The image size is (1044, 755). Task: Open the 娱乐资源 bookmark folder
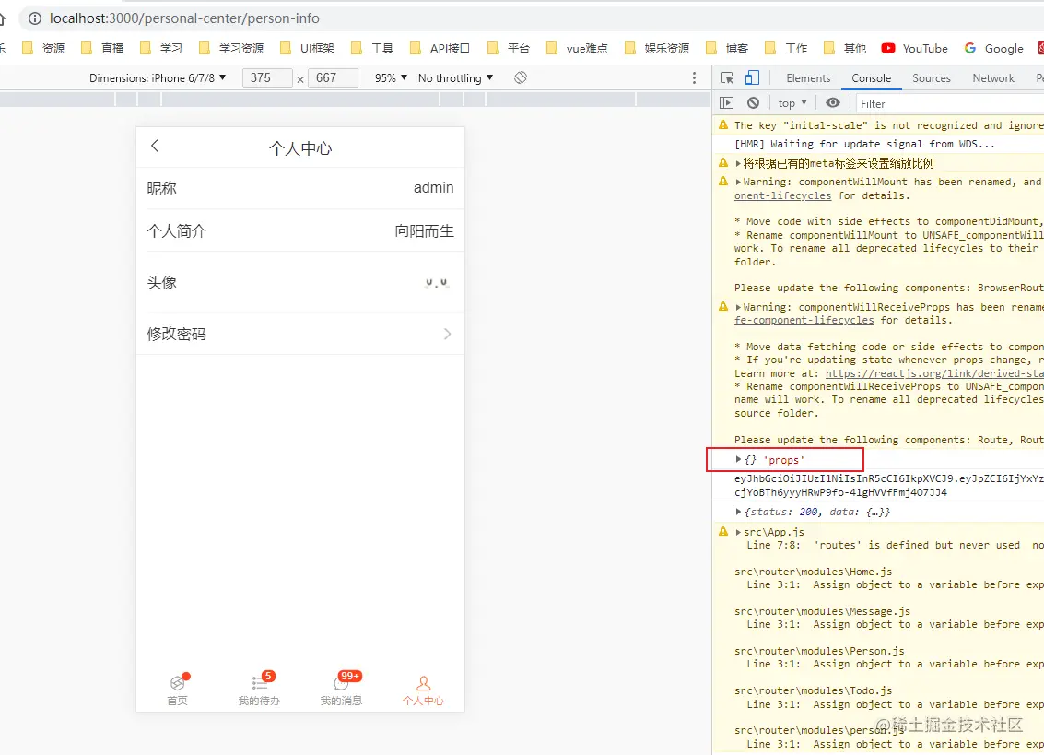(x=657, y=48)
